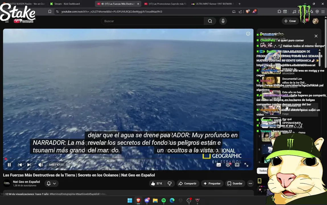The image size is (327, 205).
Task: Play the 'Este año no hay' playlist video
Action: click(288, 95)
